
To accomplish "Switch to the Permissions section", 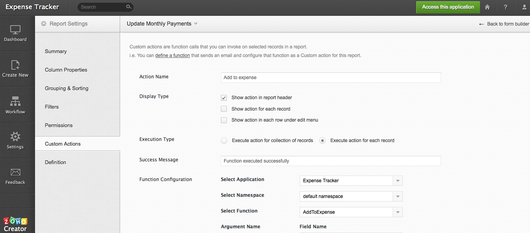I will pyautogui.click(x=59, y=126).
